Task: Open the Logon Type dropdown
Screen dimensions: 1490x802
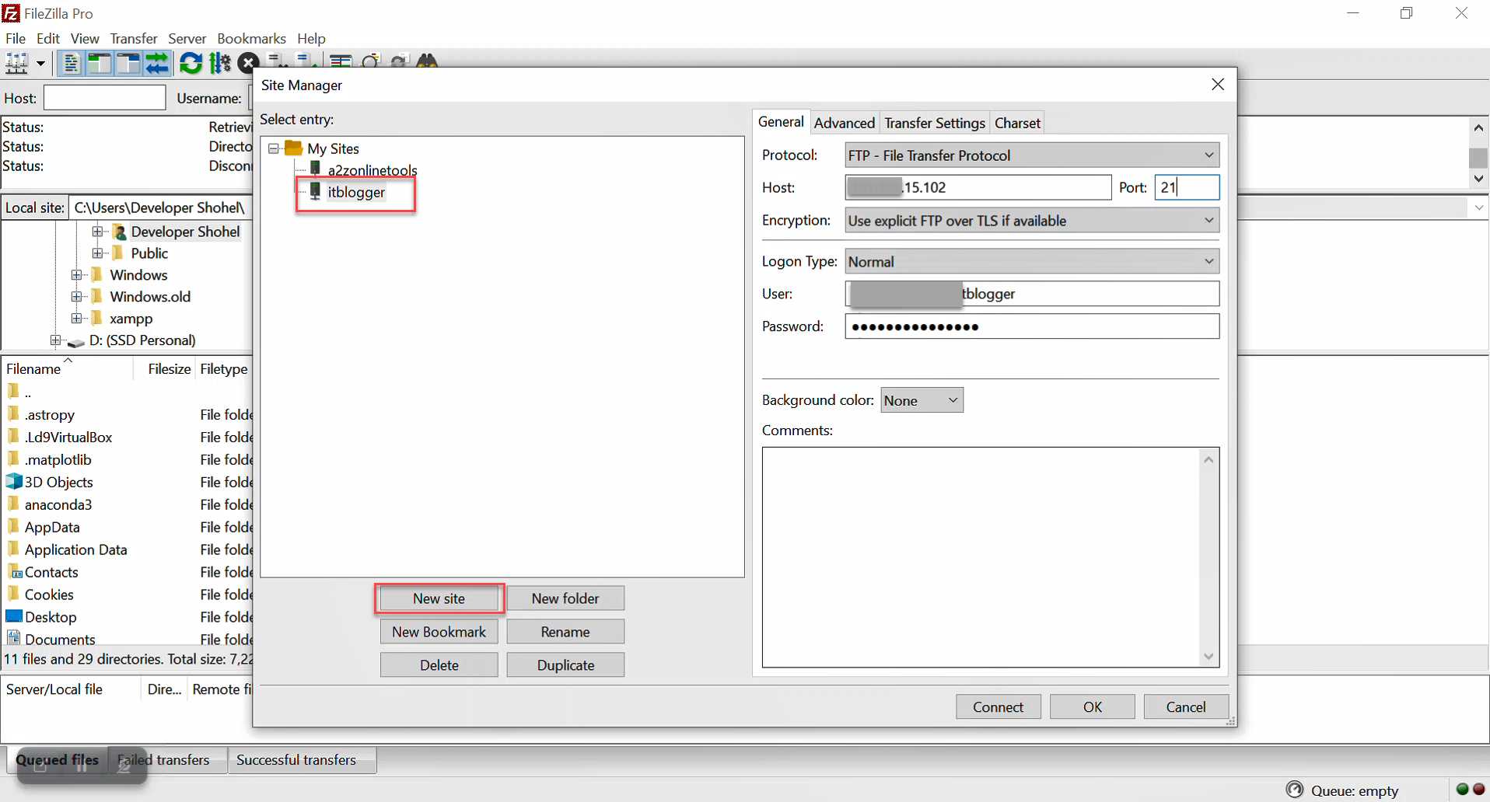Action: pyautogui.click(x=1032, y=261)
